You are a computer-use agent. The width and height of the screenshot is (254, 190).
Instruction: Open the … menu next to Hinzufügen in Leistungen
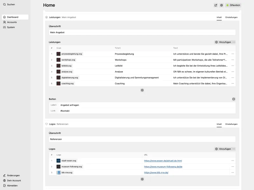[x=234, y=42]
